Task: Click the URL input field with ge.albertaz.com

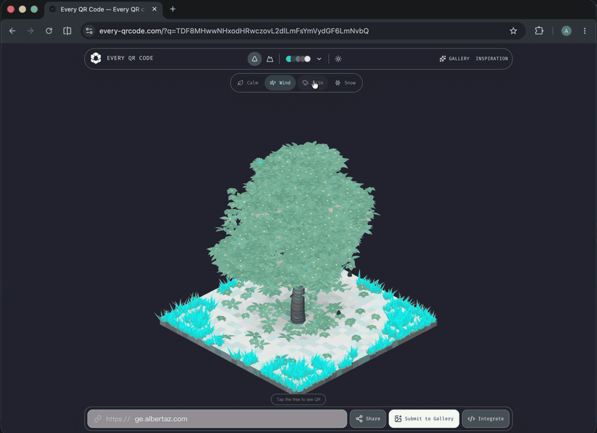Action: coord(217,419)
